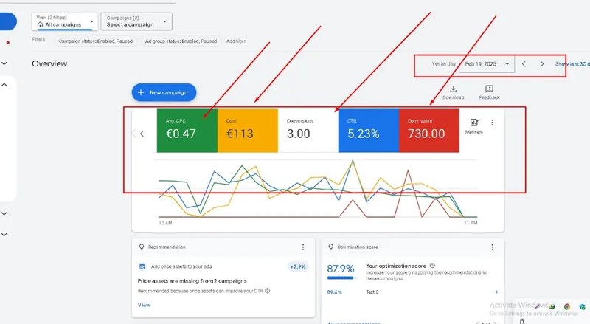Select the yellow Cost metric tile
590x324 pixels.
248,131
